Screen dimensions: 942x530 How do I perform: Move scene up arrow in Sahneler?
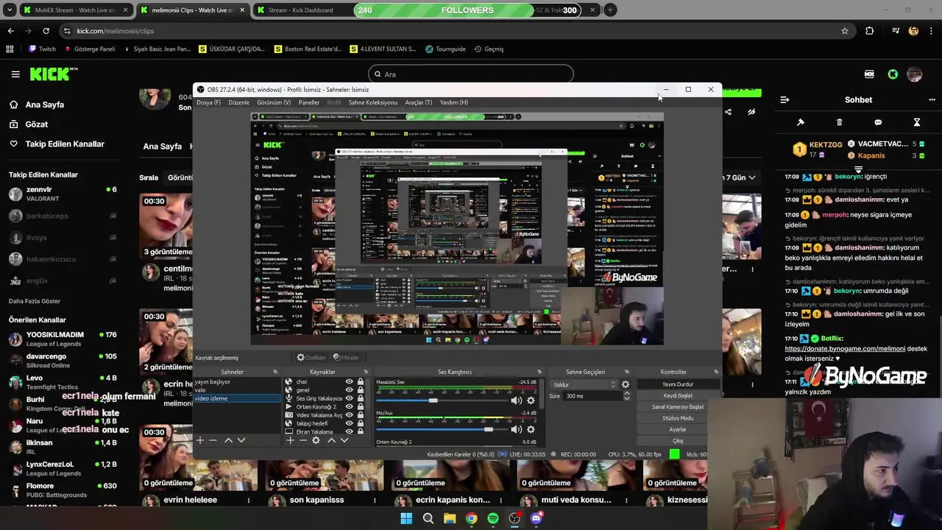tap(228, 440)
